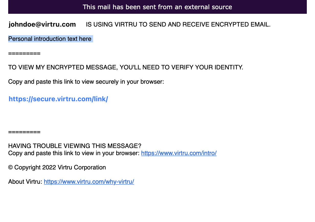Click the johndoe@virtru.com sender address
The width and height of the screenshot is (315, 222).
42,24
